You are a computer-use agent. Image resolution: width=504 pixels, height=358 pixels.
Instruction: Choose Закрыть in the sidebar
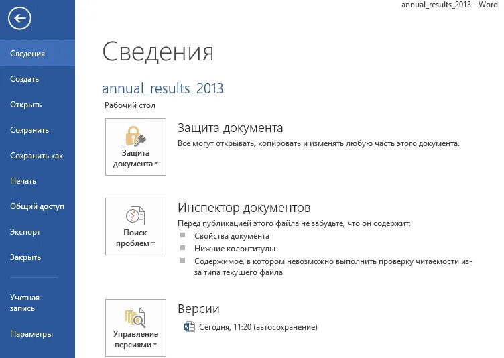coord(38,257)
